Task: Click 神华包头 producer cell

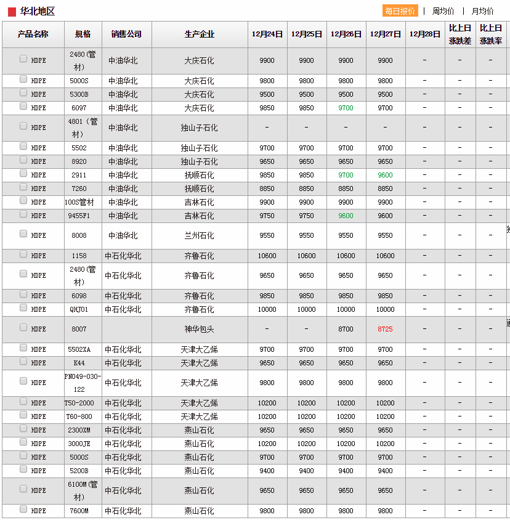Action: pyautogui.click(x=200, y=329)
